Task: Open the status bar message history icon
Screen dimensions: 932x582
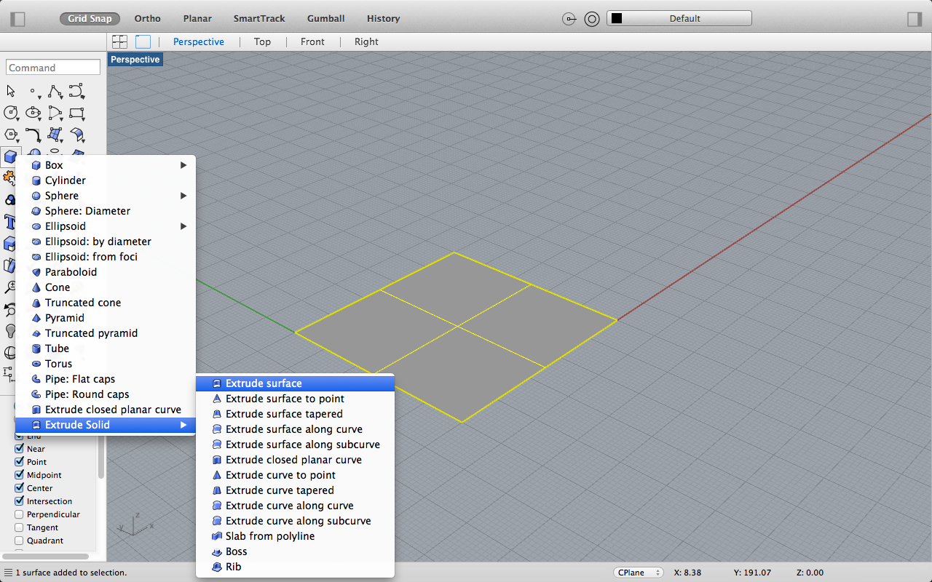Action: 8,573
